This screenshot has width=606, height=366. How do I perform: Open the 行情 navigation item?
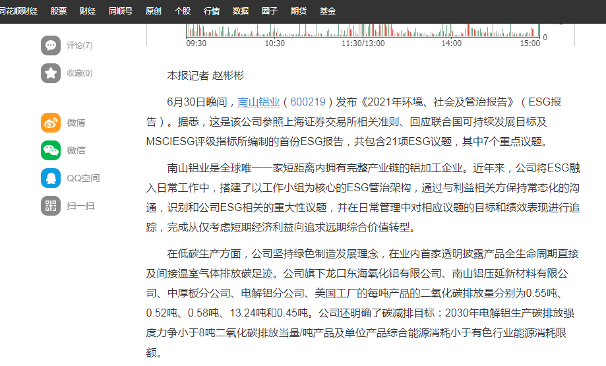(212, 11)
